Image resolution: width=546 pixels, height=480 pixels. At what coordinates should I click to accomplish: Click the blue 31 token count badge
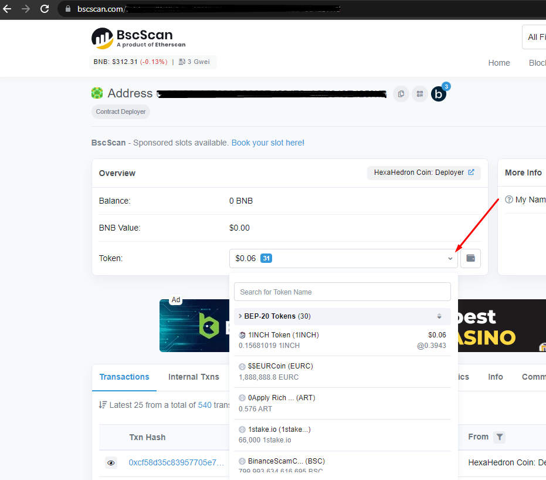(x=266, y=258)
